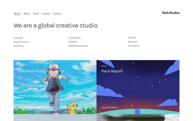The width and height of the screenshot is (193, 121).
Task: View All Projects
Action: click(134, 46)
